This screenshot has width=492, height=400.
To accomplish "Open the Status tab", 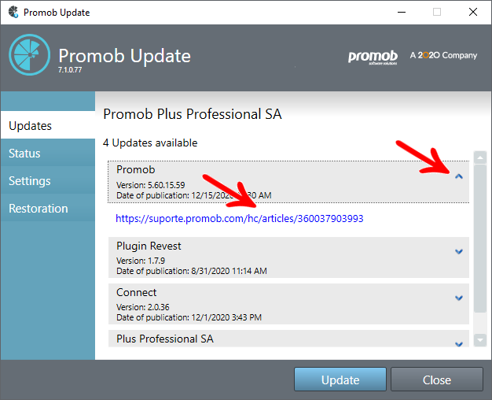I will [x=48, y=153].
